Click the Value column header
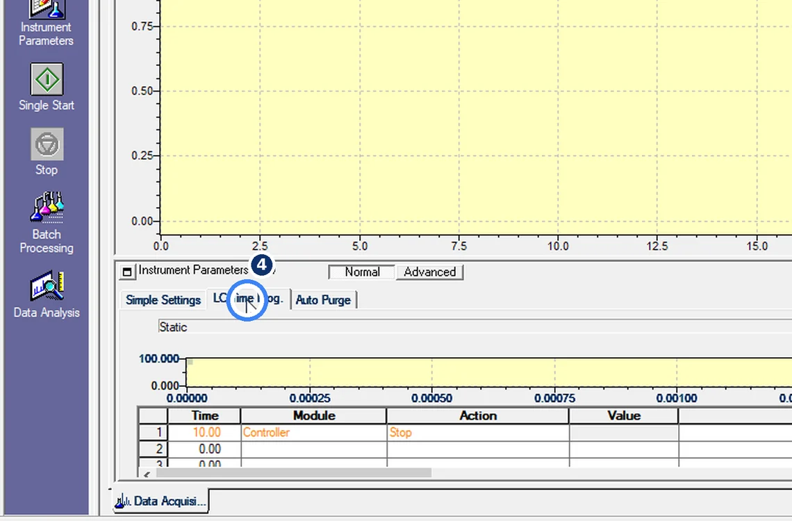This screenshot has height=521, width=792. tap(624, 415)
